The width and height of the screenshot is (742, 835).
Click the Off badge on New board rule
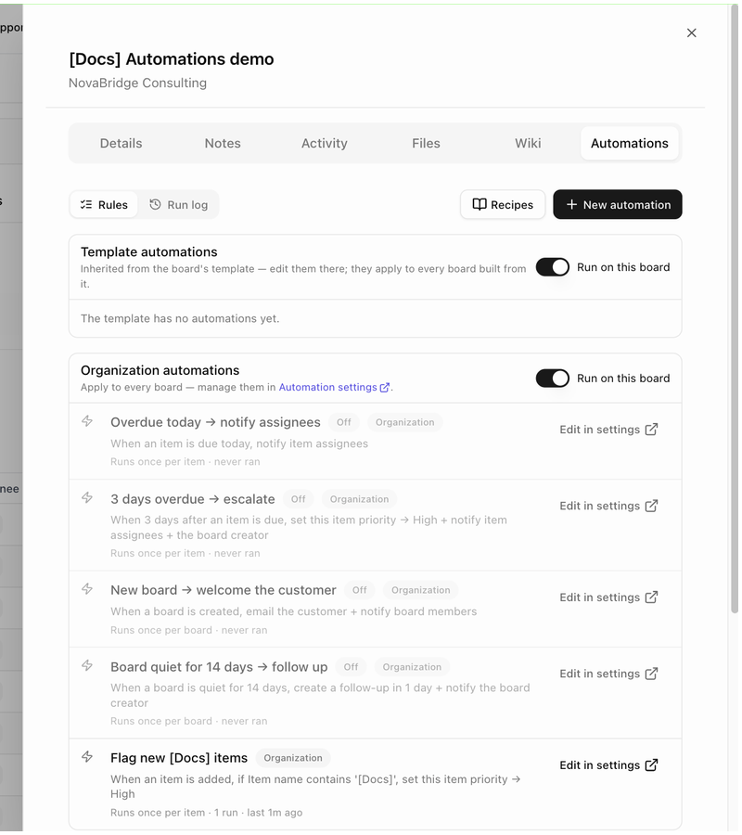coord(361,592)
